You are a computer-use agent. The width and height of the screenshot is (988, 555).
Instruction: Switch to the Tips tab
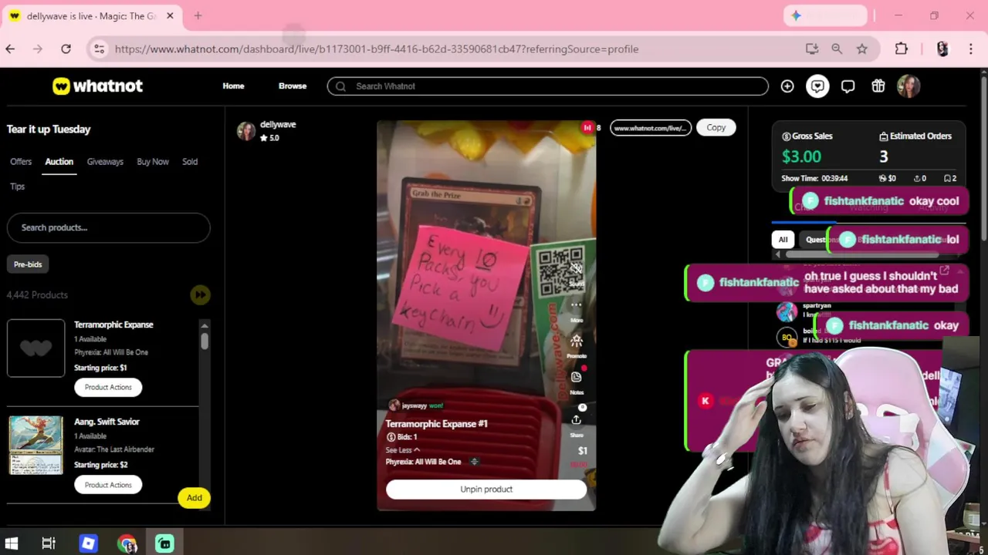17,186
